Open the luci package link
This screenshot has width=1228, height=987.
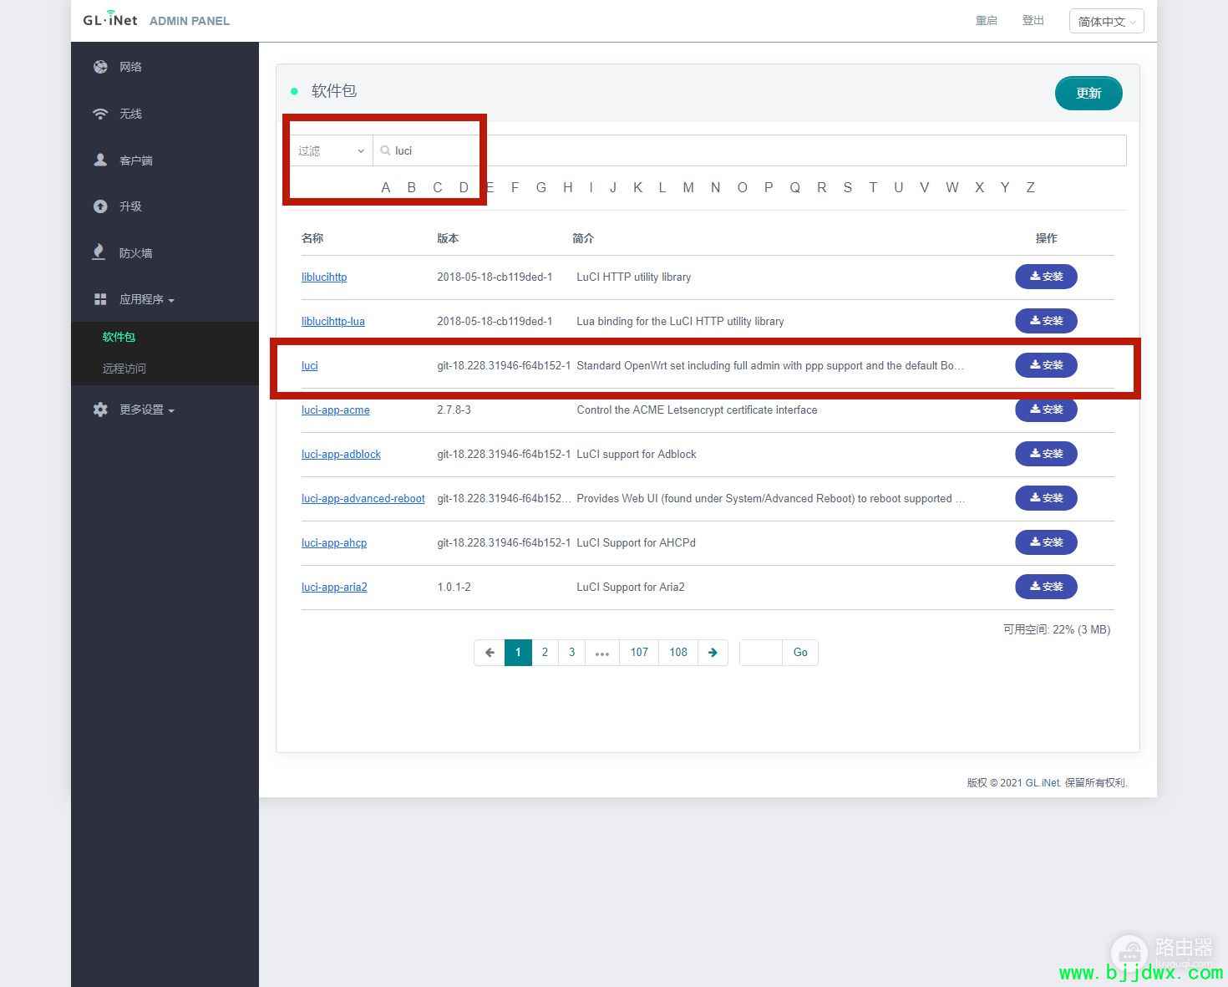click(309, 365)
